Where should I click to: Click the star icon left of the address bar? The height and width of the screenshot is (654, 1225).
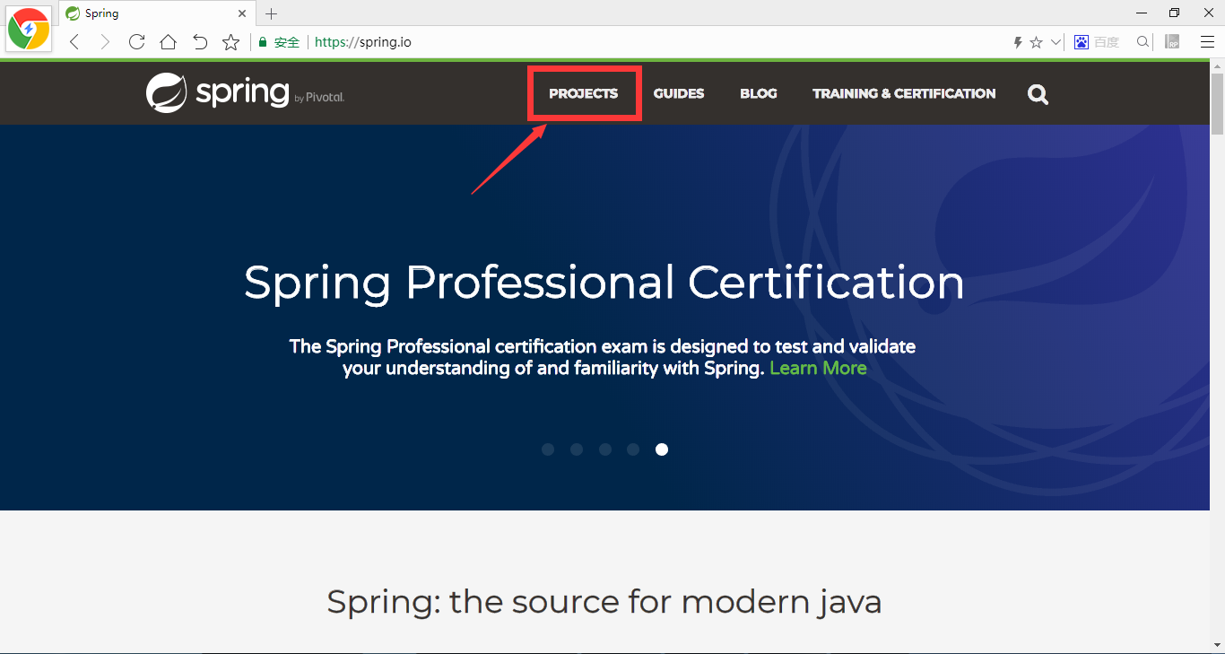coord(230,42)
